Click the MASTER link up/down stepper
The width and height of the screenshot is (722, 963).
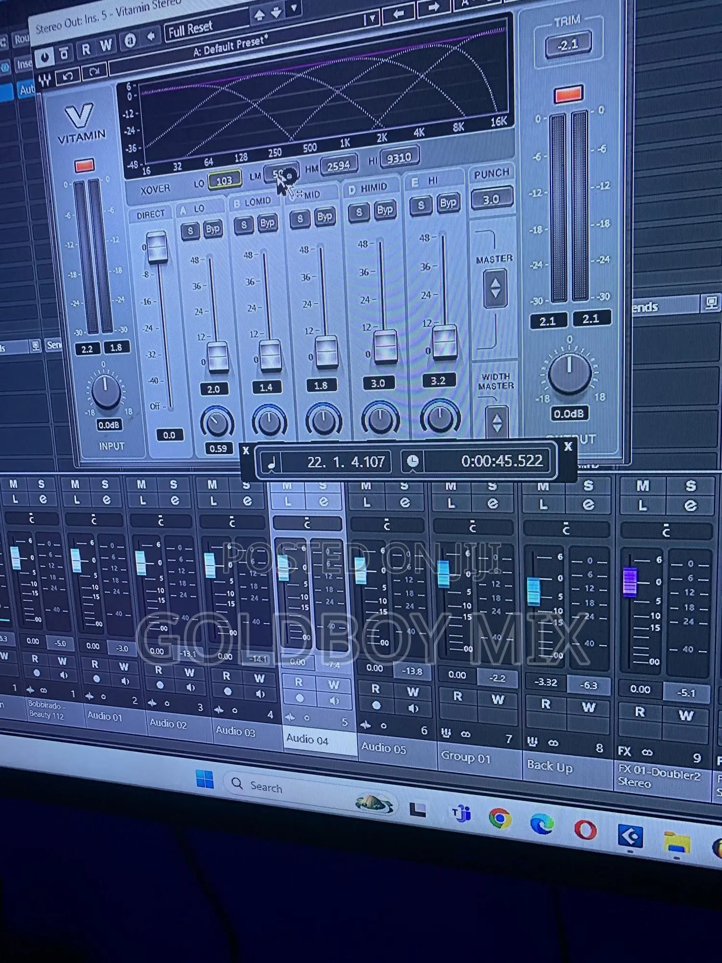[x=495, y=288]
